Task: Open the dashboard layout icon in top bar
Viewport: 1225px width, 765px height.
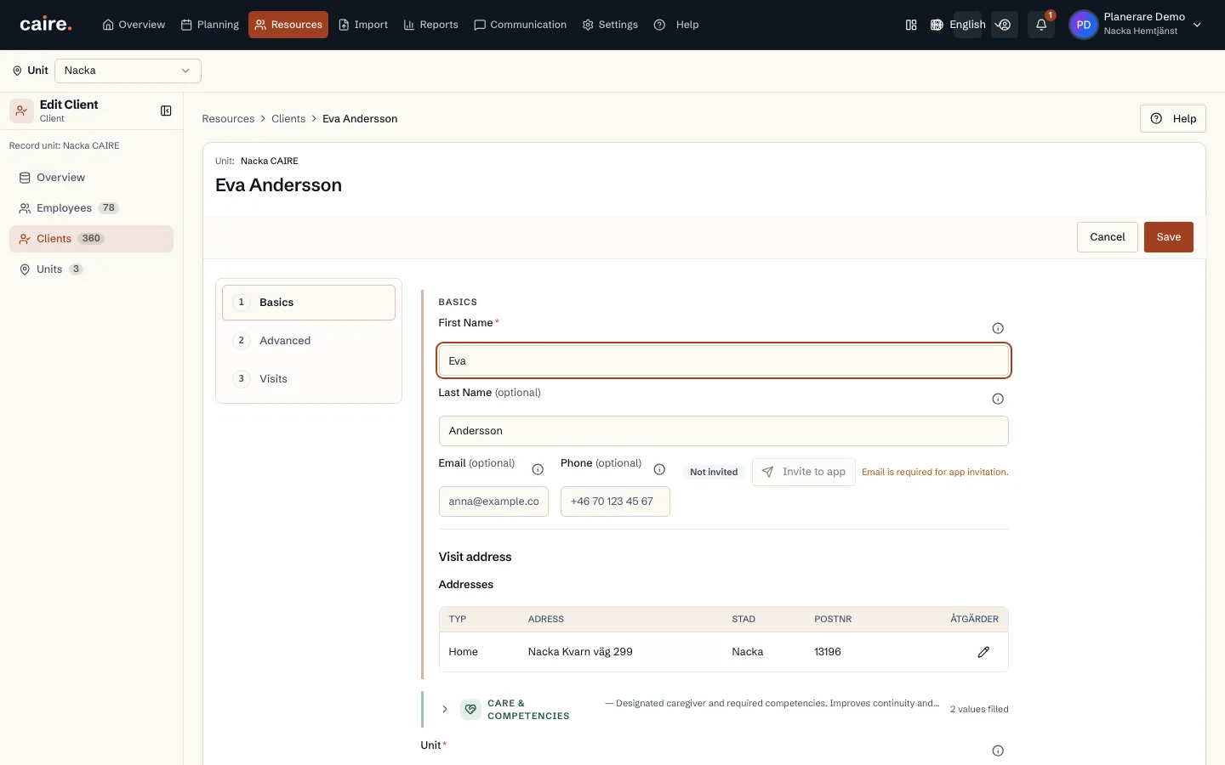Action: point(911,25)
